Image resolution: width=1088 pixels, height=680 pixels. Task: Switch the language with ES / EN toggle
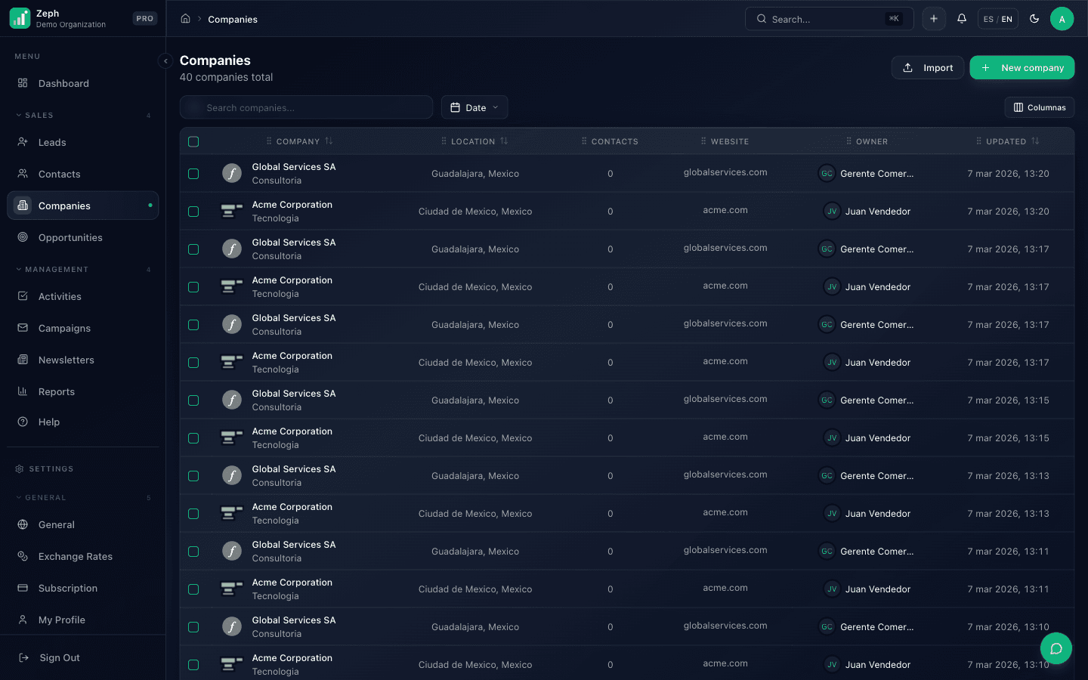[x=997, y=19]
